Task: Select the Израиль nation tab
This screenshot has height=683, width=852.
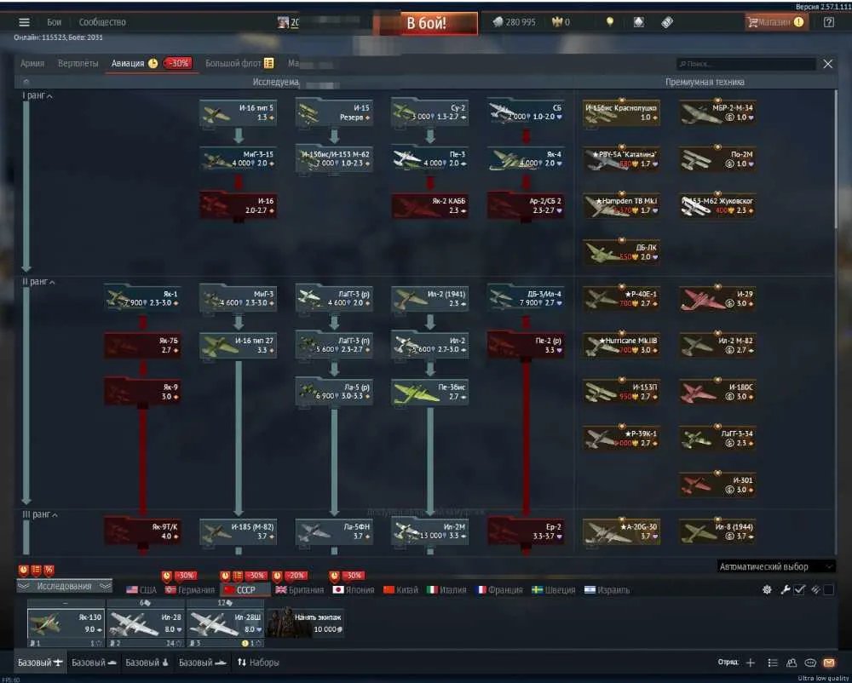Action: (607, 590)
